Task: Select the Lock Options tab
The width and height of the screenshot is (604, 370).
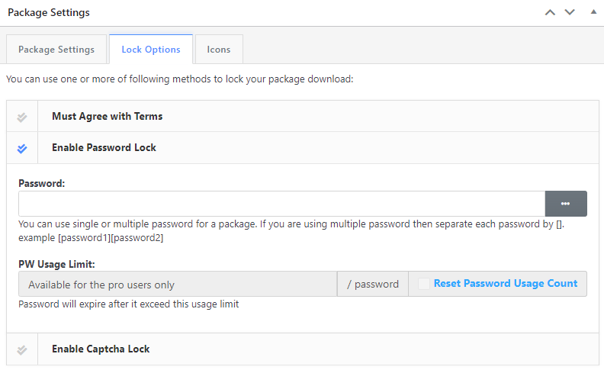Action: click(151, 50)
